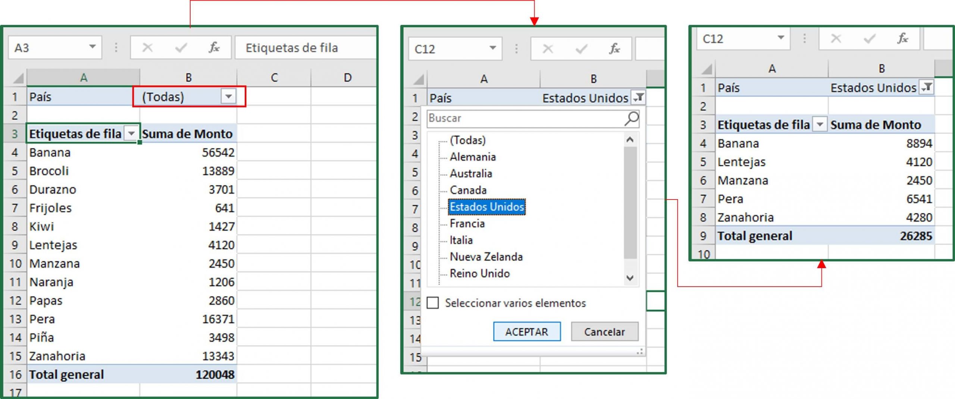
Task: Click the Cancel X icon in formula bar
Action: [148, 48]
